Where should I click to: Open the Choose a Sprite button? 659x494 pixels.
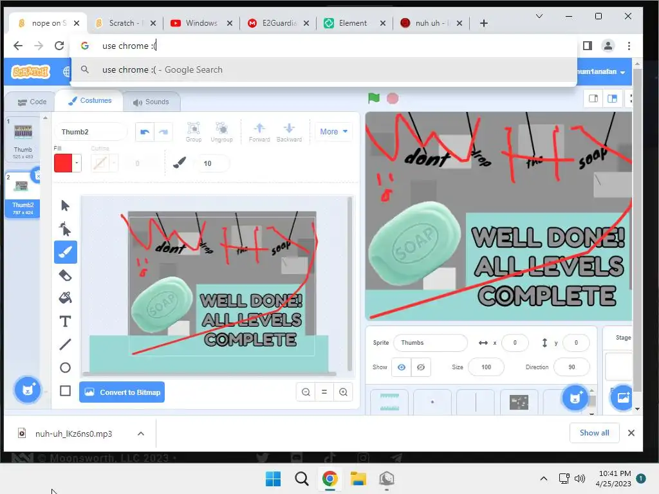tap(575, 398)
